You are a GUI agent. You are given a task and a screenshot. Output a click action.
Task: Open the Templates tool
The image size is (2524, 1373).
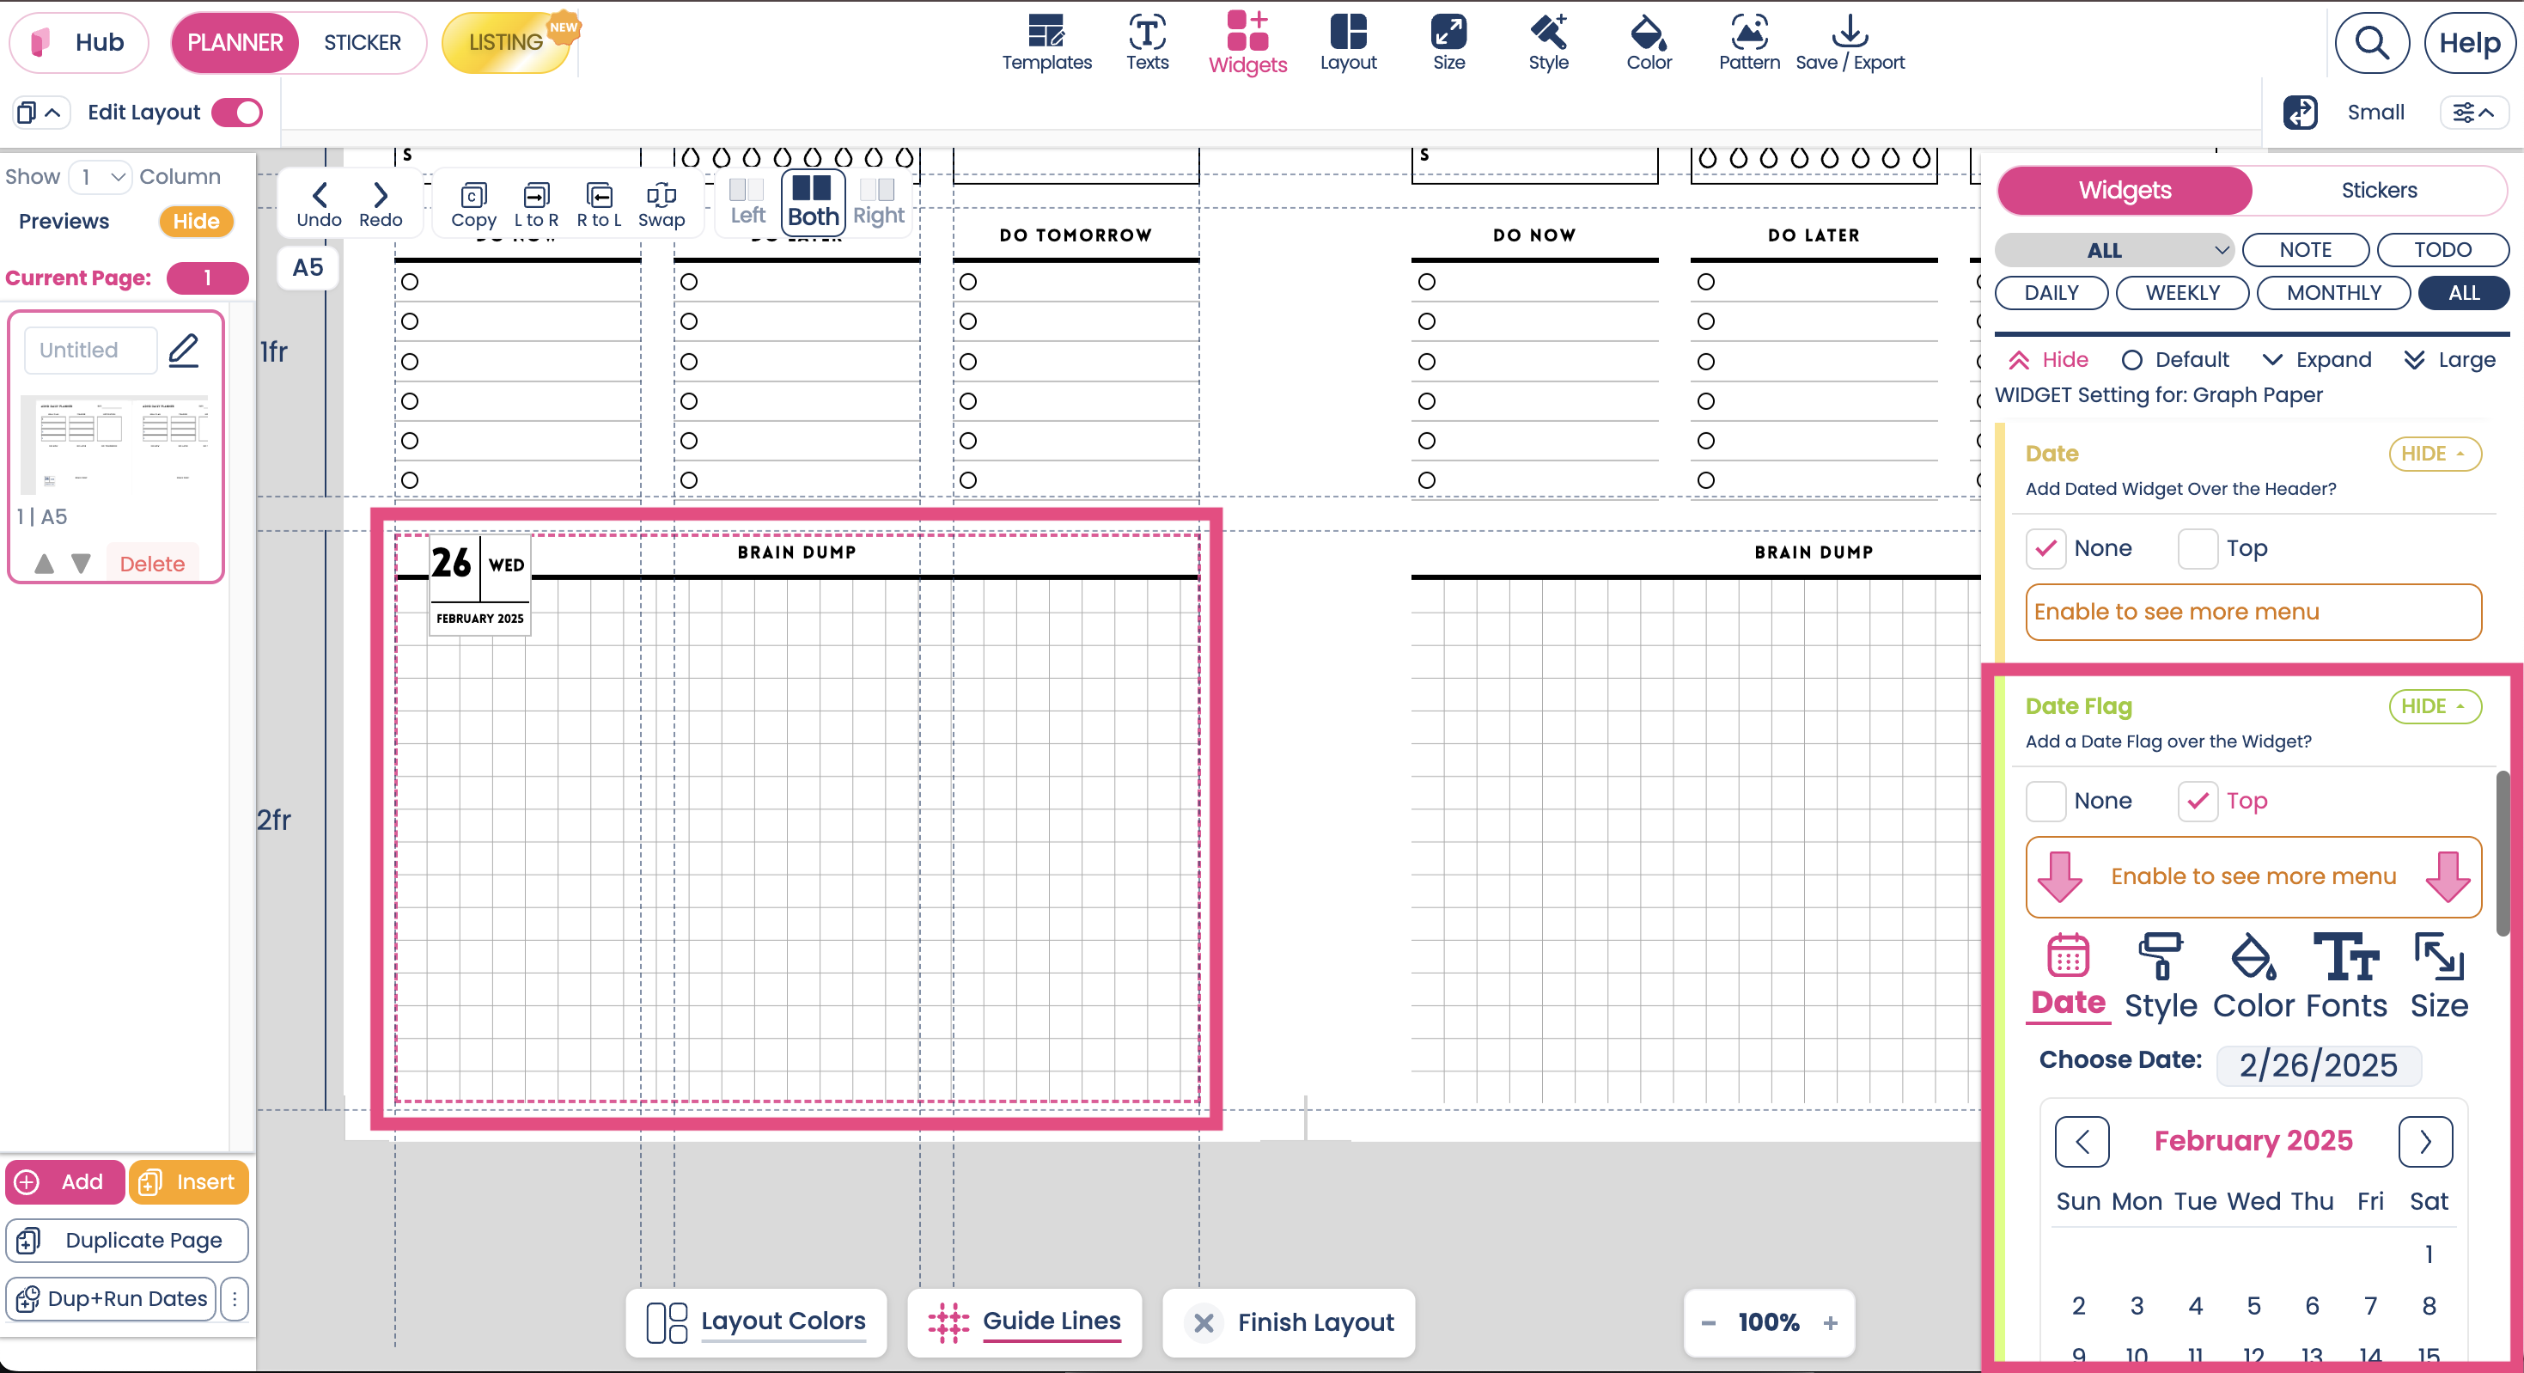1046,42
